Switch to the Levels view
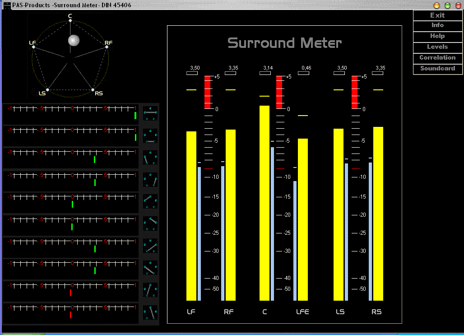The height and width of the screenshot is (335, 464). click(x=437, y=47)
